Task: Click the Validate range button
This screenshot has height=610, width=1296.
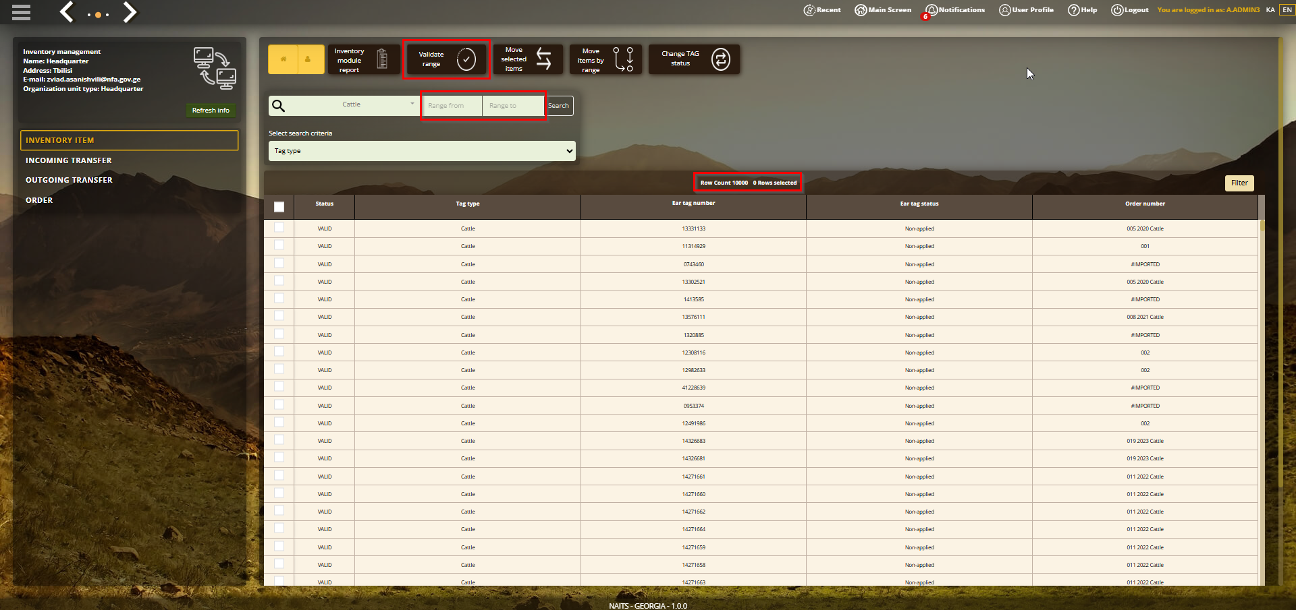Action: pyautogui.click(x=446, y=59)
